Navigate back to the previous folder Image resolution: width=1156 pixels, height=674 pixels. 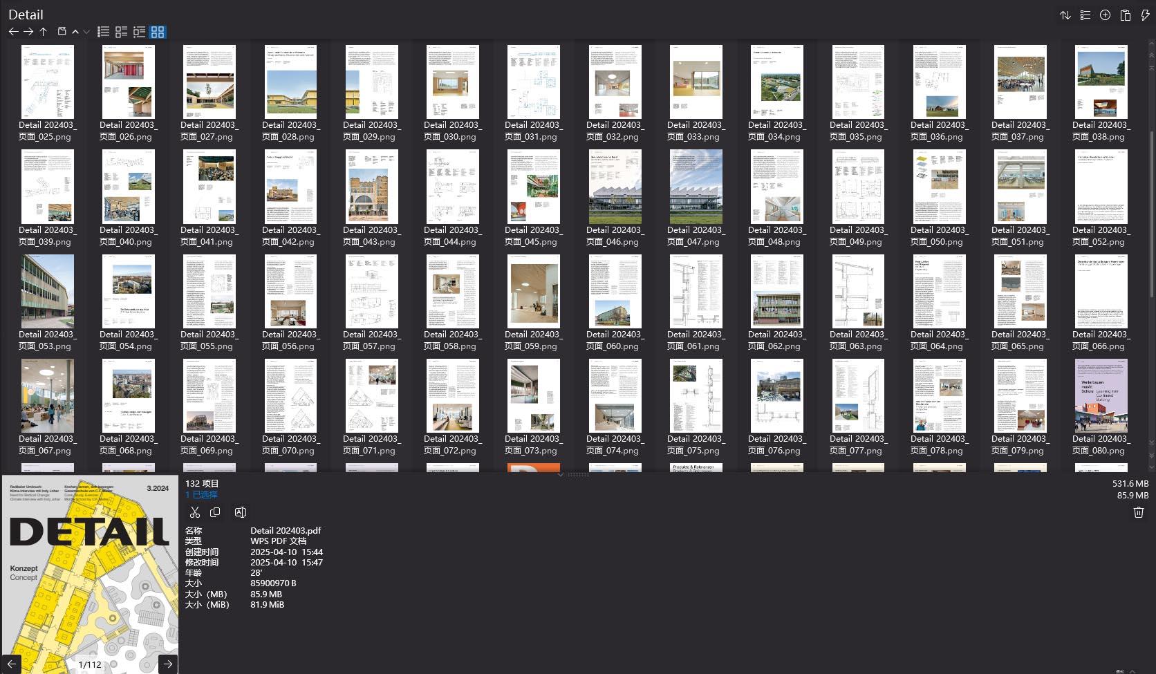click(x=13, y=32)
